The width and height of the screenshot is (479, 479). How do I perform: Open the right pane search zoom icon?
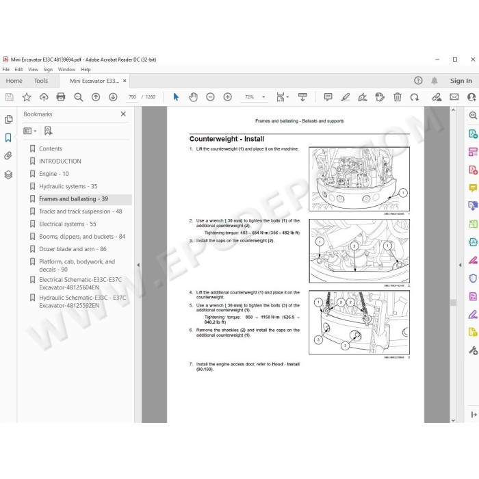pos(473,116)
